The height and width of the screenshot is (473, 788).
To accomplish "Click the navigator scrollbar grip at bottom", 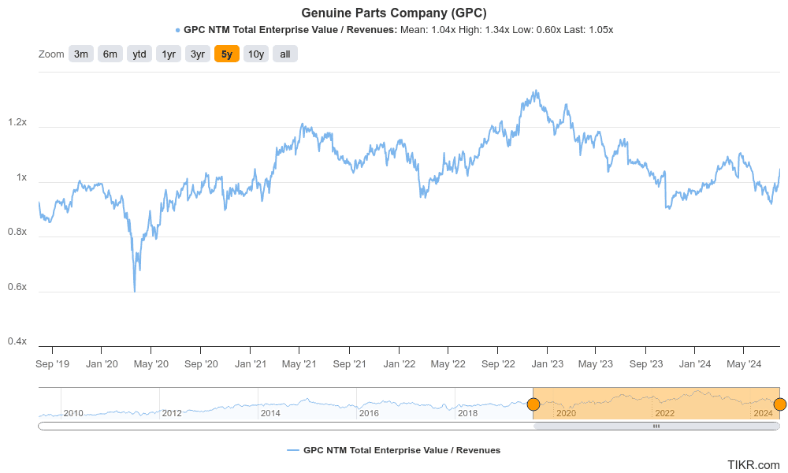I will click(x=658, y=425).
